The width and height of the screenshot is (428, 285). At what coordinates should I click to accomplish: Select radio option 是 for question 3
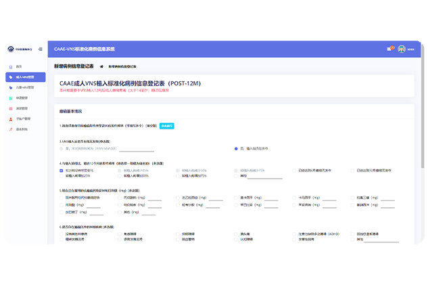(x=61, y=149)
